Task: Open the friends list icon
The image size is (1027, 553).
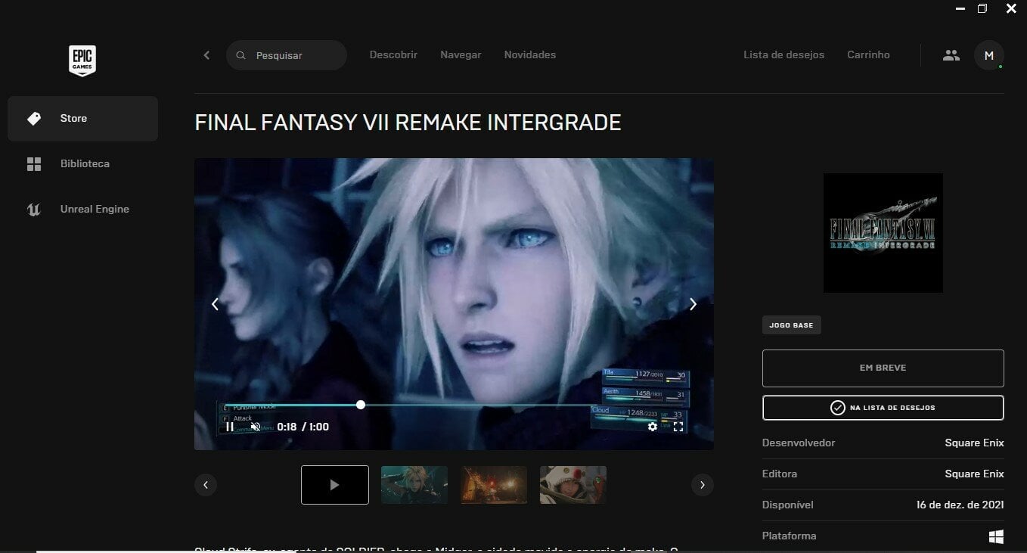Action: pos(951,55)
